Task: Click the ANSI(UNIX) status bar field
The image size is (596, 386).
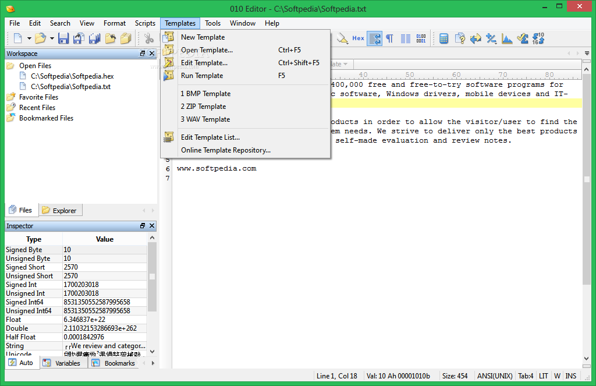Action: pos(495,376)
